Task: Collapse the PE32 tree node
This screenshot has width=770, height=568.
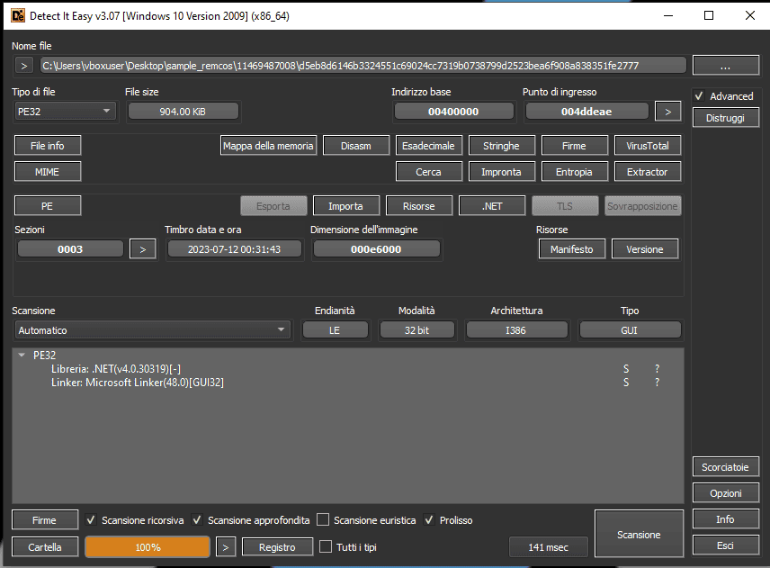Action: coord(22,356)
